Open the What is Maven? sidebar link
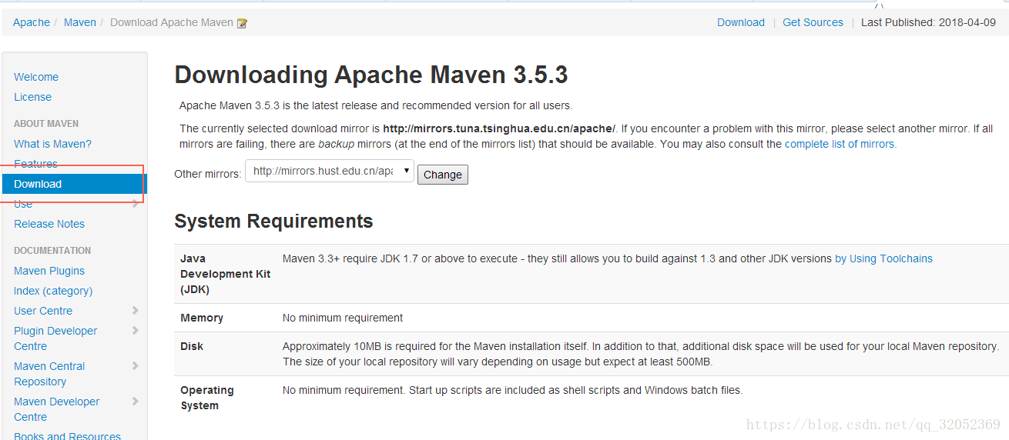 click(x=52, y=144)
